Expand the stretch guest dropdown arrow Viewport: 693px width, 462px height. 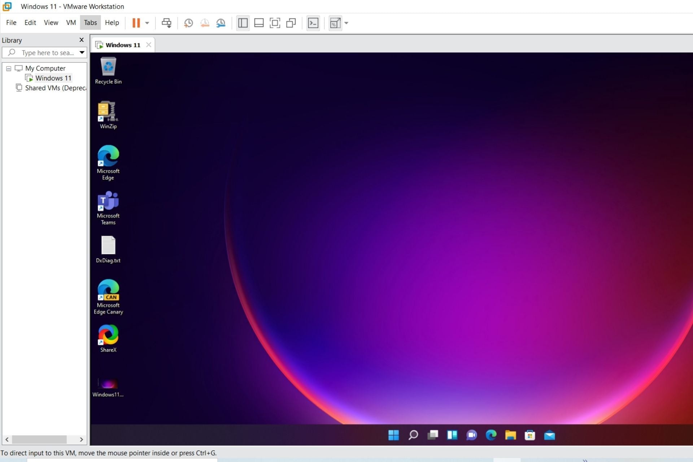point(346,23)
